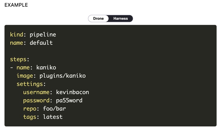The image size is (222, 130).
Task: Click the 'password' setting key
Action: tap(36, 100)
